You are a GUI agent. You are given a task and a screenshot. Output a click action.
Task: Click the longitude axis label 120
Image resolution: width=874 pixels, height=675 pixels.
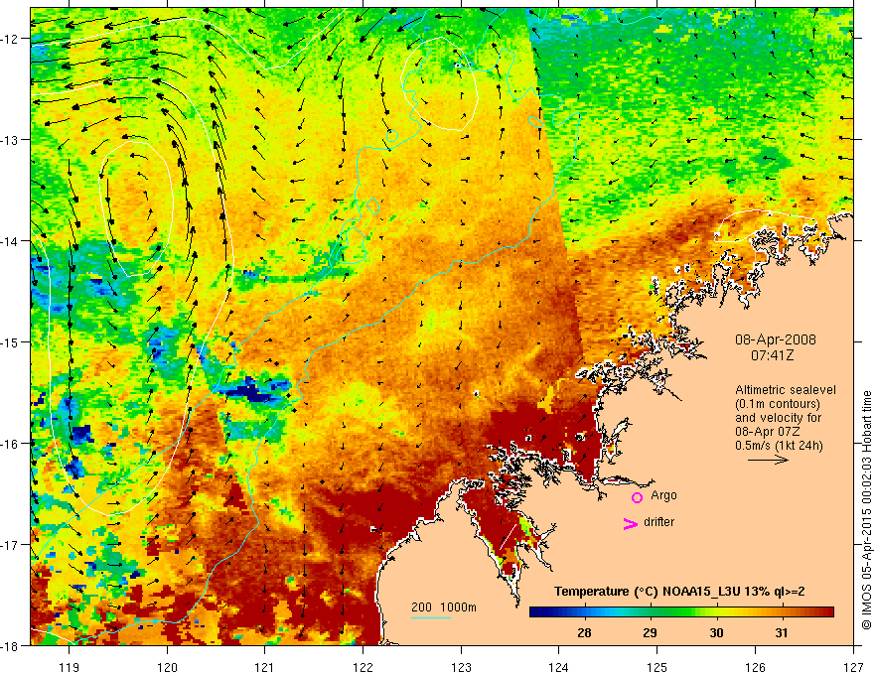tap(167, 667)
